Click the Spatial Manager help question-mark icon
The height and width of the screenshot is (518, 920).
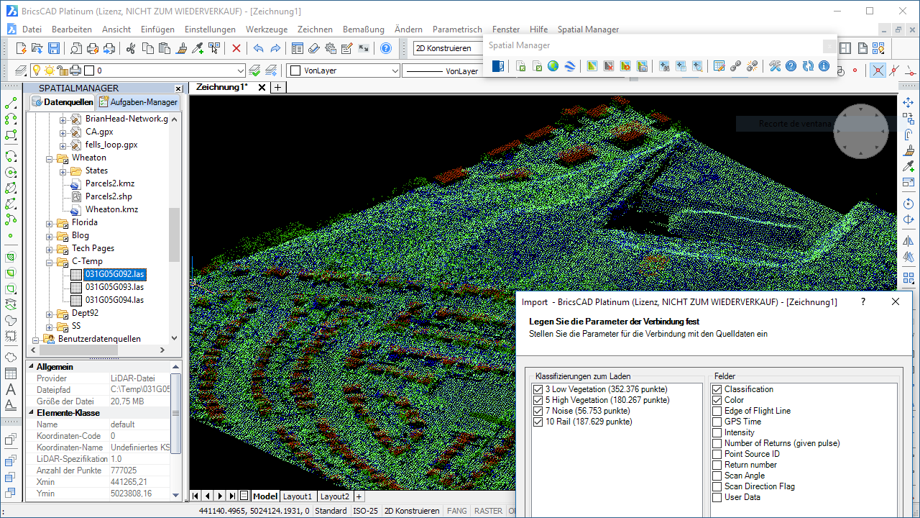click(791, 65)
